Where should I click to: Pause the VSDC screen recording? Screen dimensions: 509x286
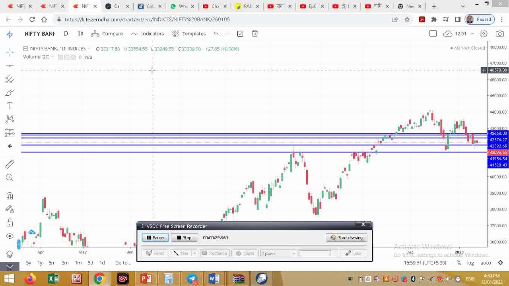[155, 238]
